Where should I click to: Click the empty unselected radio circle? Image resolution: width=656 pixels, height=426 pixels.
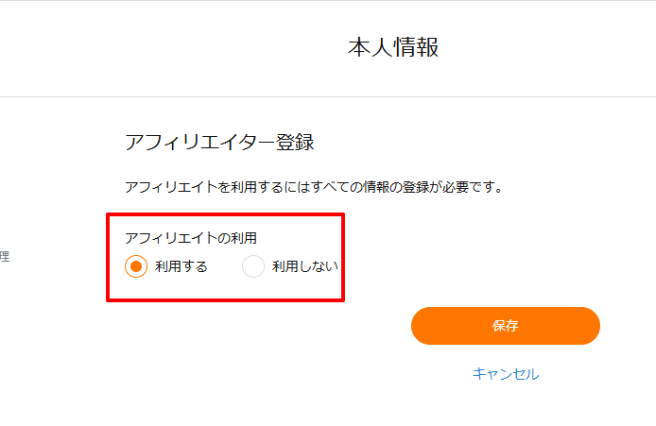pyautogui.click(x=252, y=266)
